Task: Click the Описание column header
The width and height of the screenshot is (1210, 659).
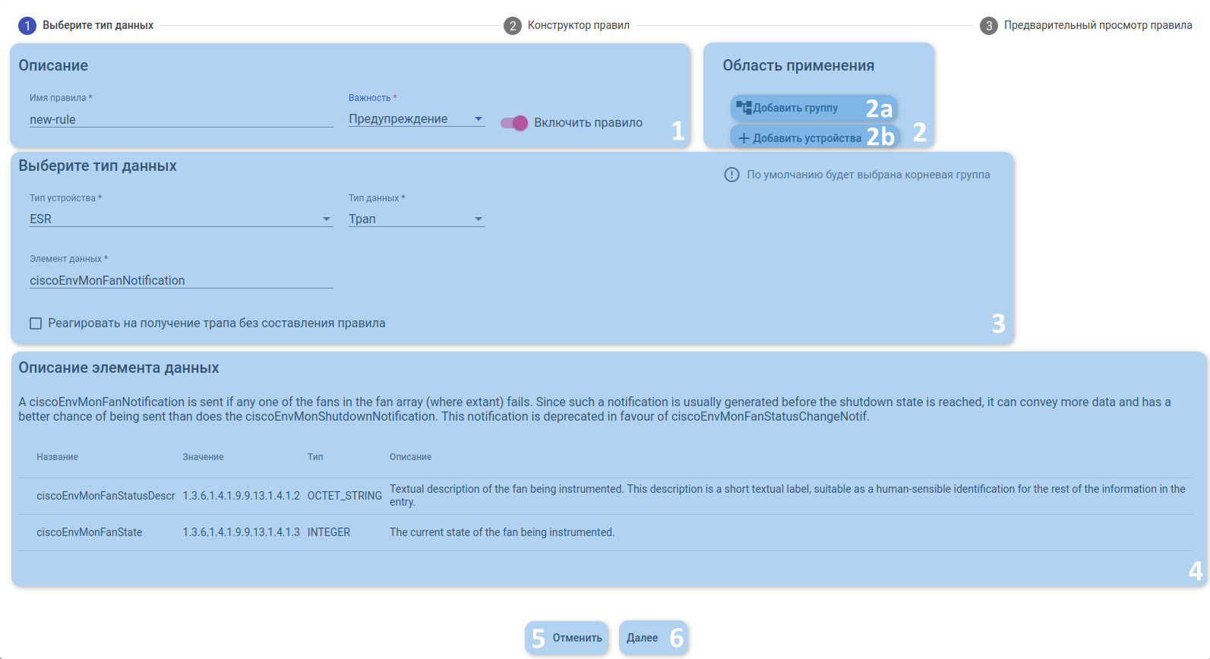Action: (410, 457)
